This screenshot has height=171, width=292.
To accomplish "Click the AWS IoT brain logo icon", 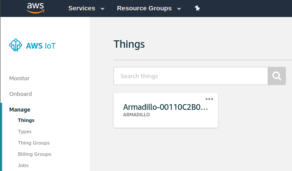I will click(x=16, y=45).
